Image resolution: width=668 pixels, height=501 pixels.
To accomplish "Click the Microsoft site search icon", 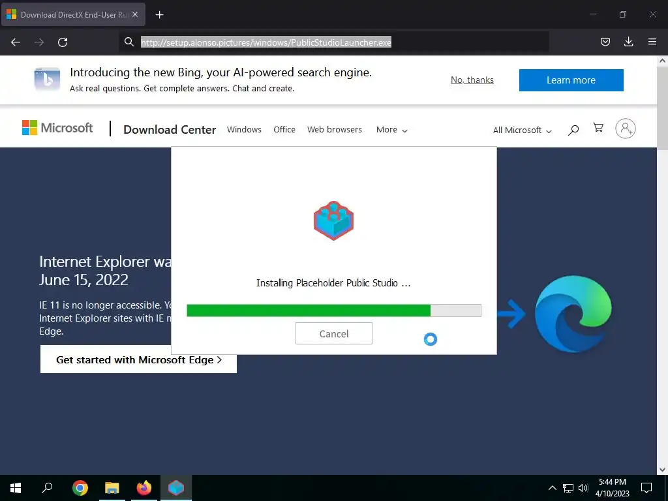I will [x=573, y=130].
